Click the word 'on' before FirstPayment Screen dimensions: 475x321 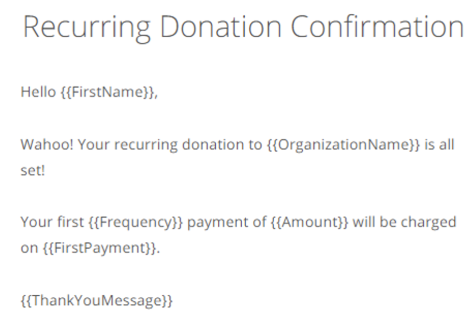pyautogui.click(x=29, y=248)
